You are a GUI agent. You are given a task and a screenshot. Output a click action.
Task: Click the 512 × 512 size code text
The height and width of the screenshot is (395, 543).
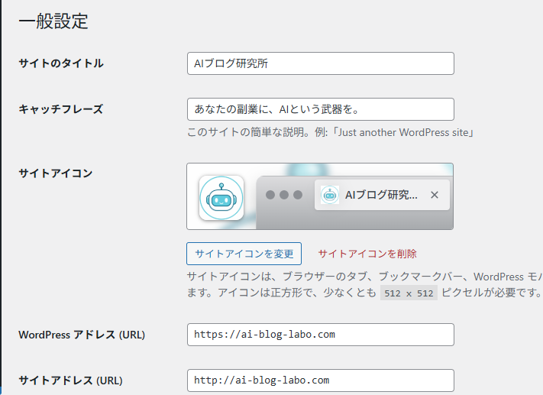(x=409, y=293)
